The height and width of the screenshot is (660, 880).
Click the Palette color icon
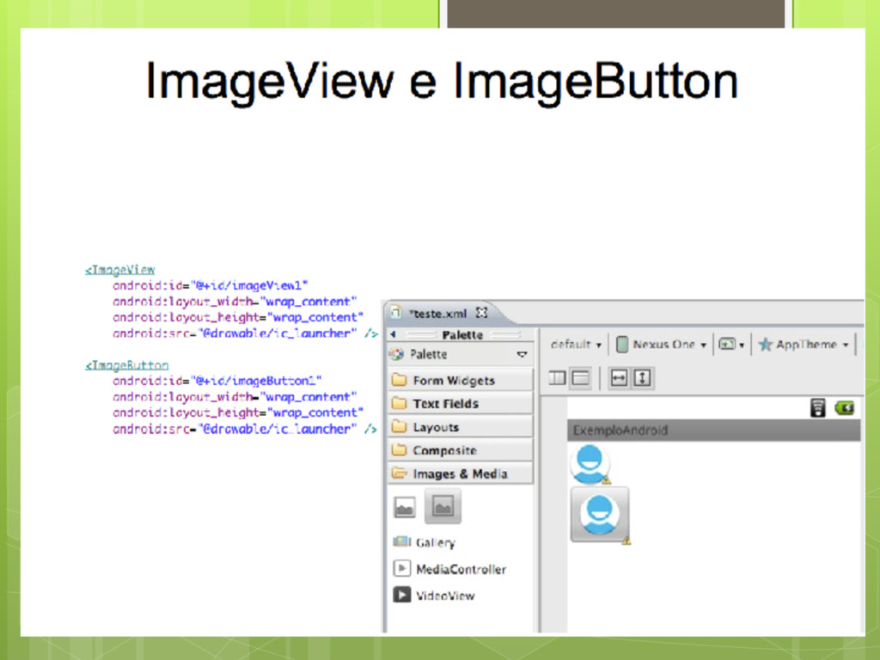(x=396, y=354)
